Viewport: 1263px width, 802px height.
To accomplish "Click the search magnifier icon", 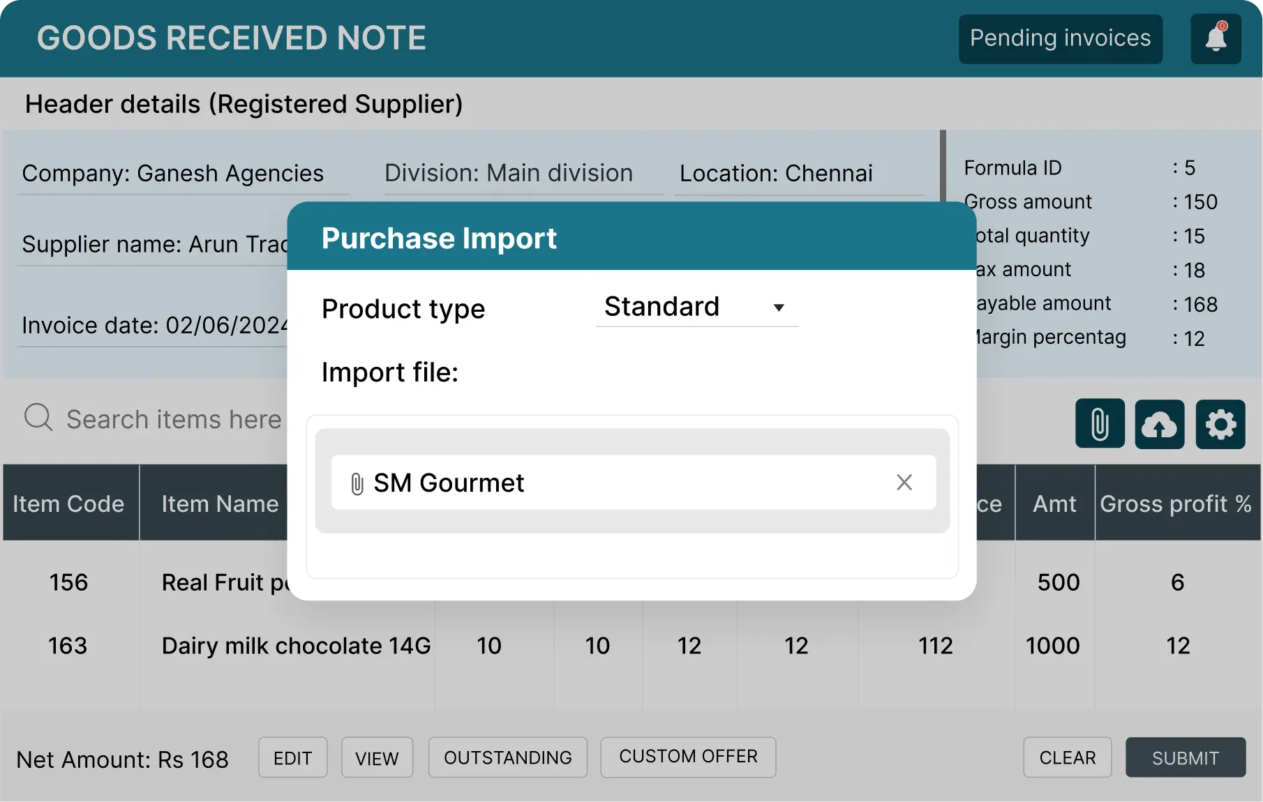I will pos(38,417).
